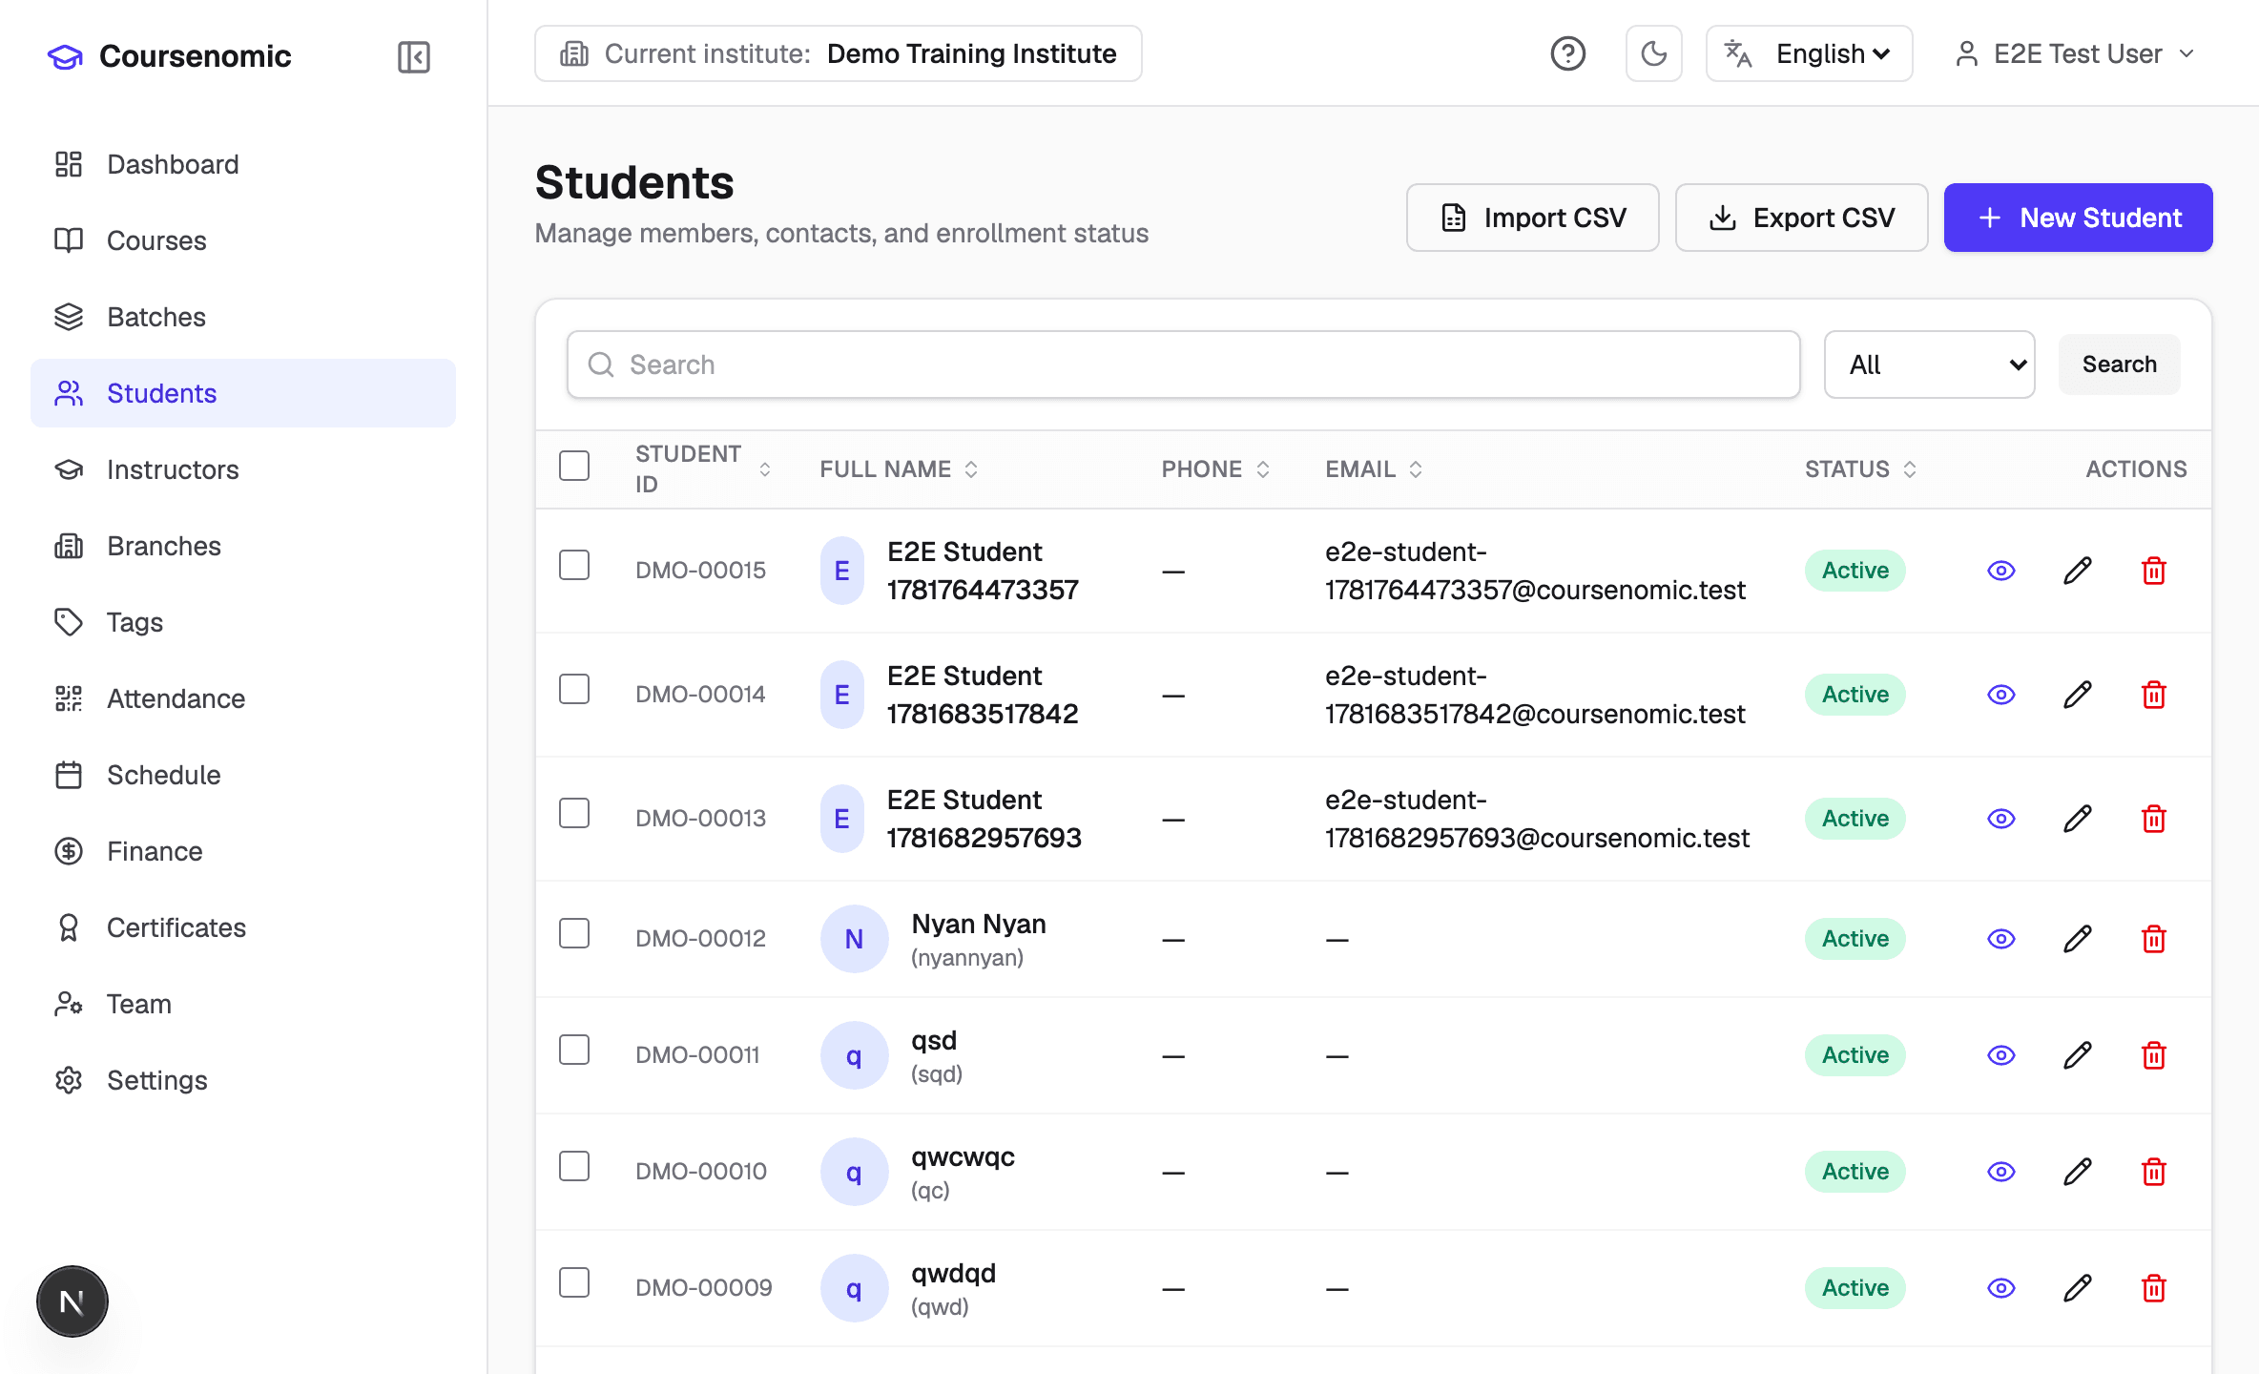Click the Import CSV button

point(1532,218)
